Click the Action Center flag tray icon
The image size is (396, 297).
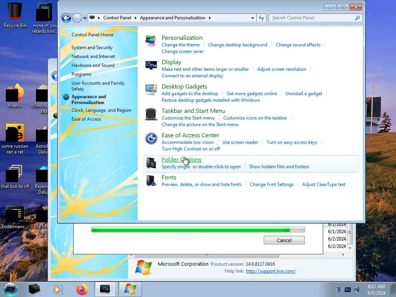point(338,290)
